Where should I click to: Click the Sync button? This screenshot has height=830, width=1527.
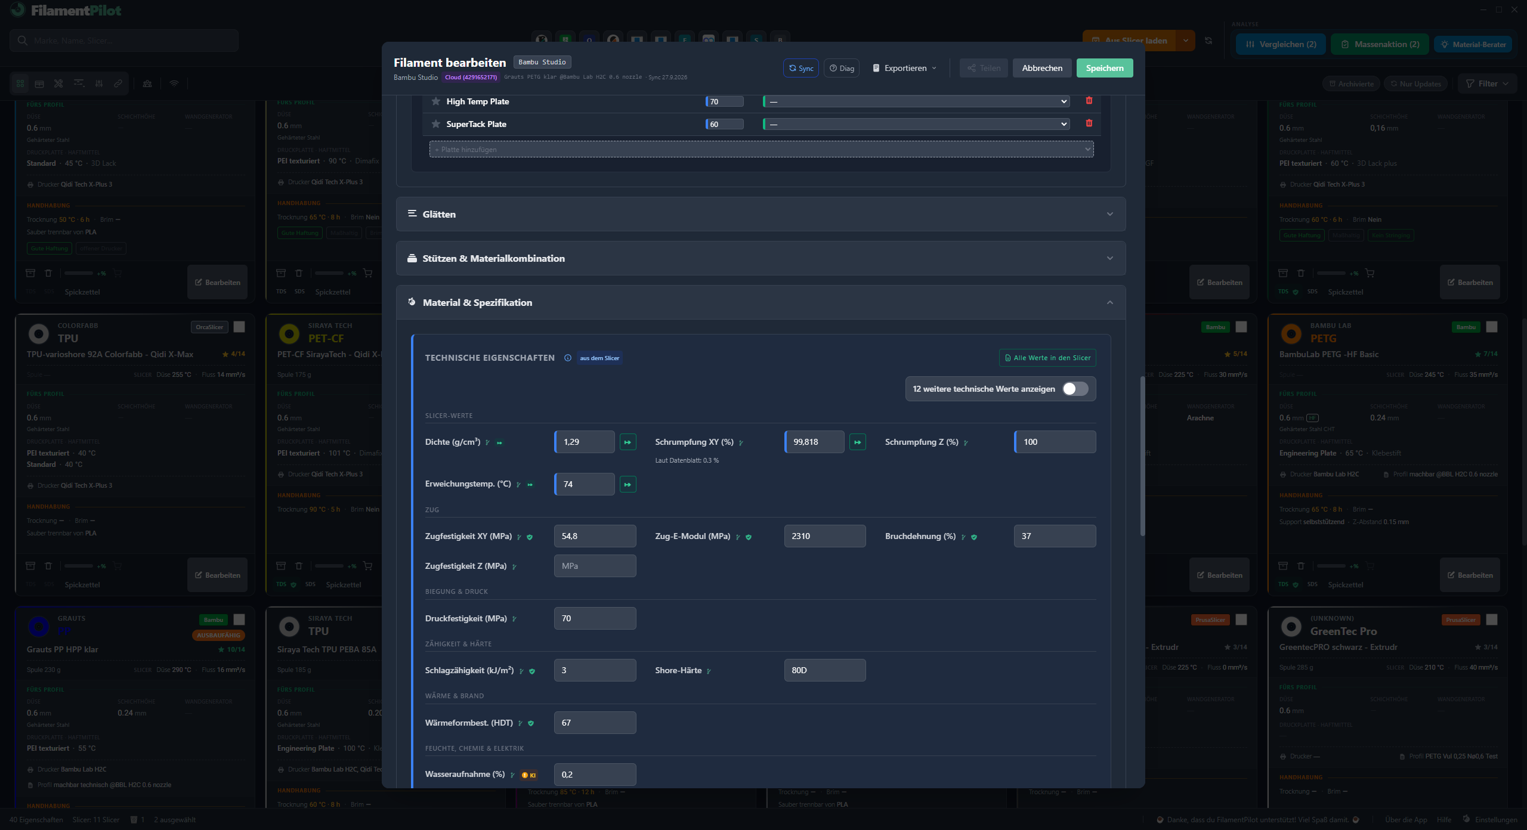800,68
